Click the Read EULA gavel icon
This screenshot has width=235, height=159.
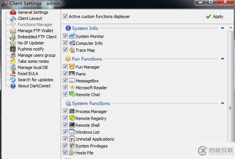point(13,74)
